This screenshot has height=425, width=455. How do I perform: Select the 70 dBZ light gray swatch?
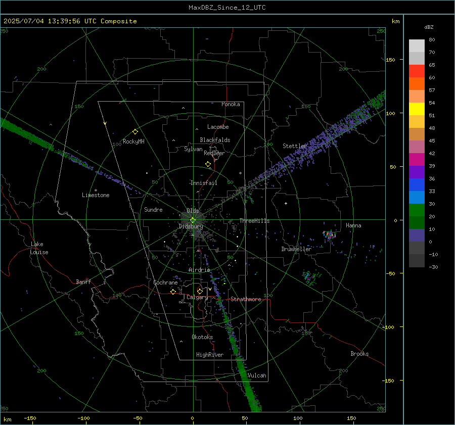tap(417, 46)
